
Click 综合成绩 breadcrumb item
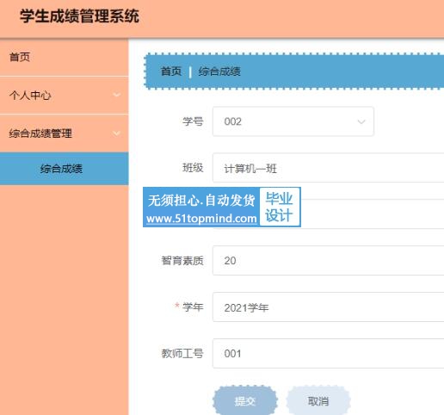[219, 71]
